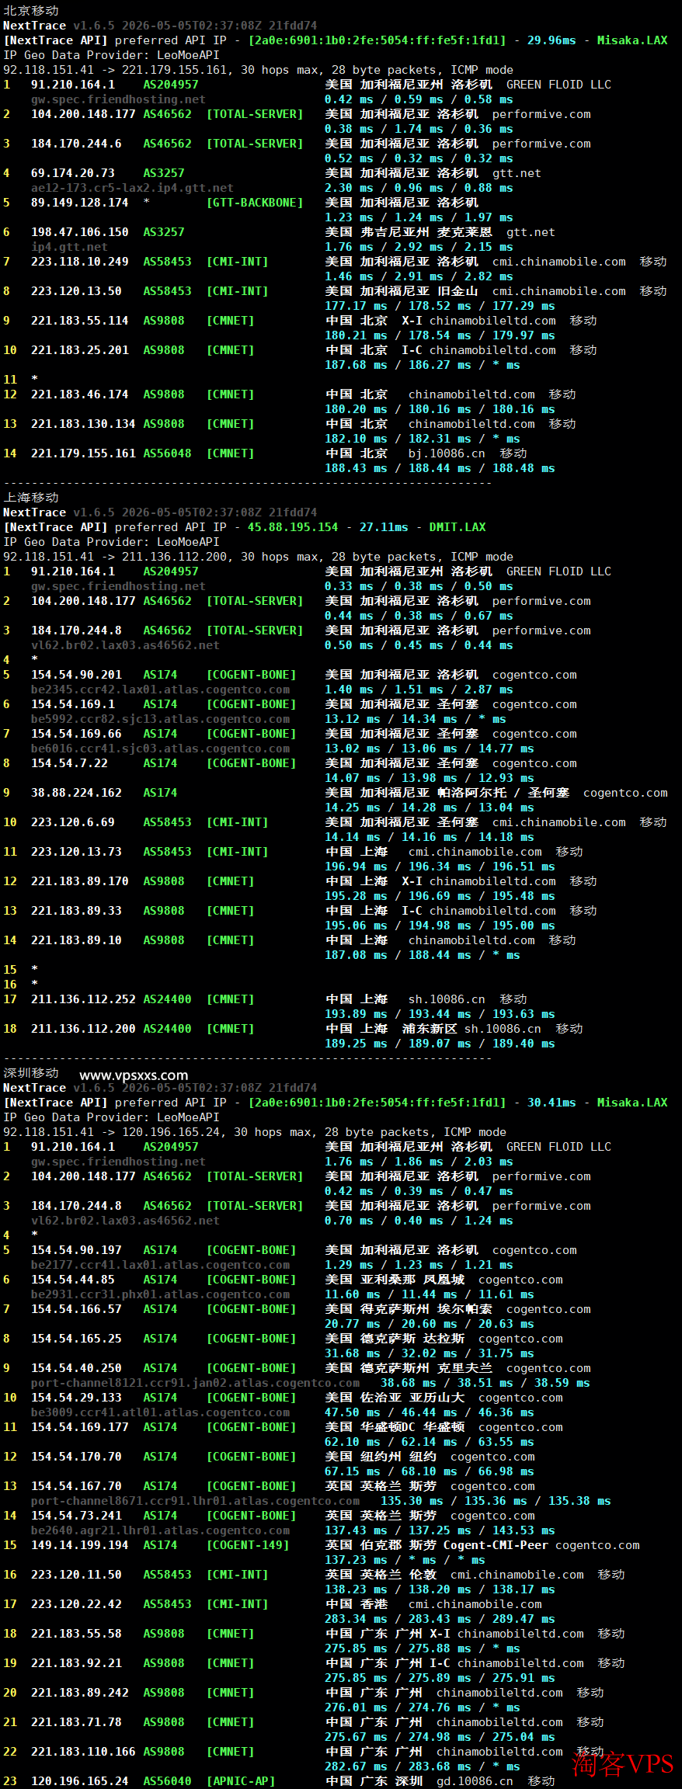Click IP 154.54.165.25
This screenshot has width=682, height=1789.
coord(76,1339)
